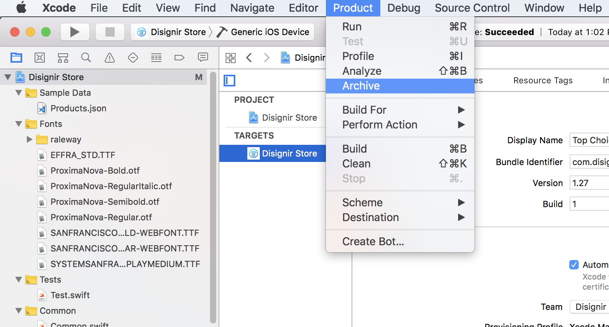Choose Create Bot… menu item
The height and width of the screenshot is (327, 609).
[x=400, y=241]
